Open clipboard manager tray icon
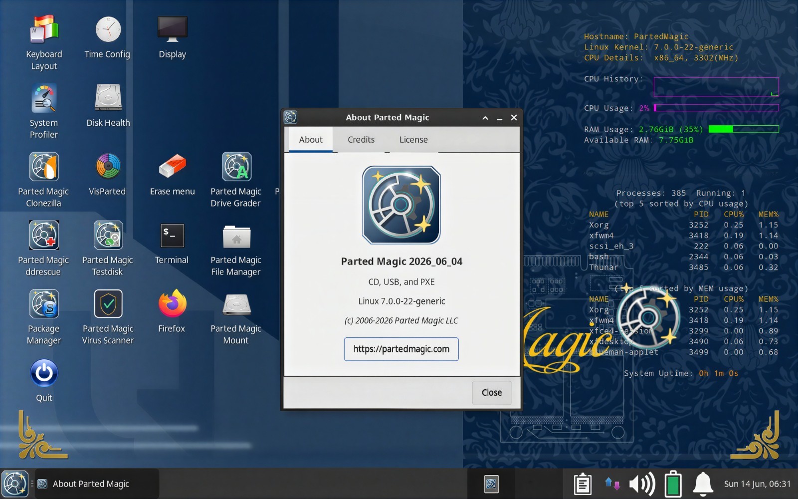 pos(583,484)
